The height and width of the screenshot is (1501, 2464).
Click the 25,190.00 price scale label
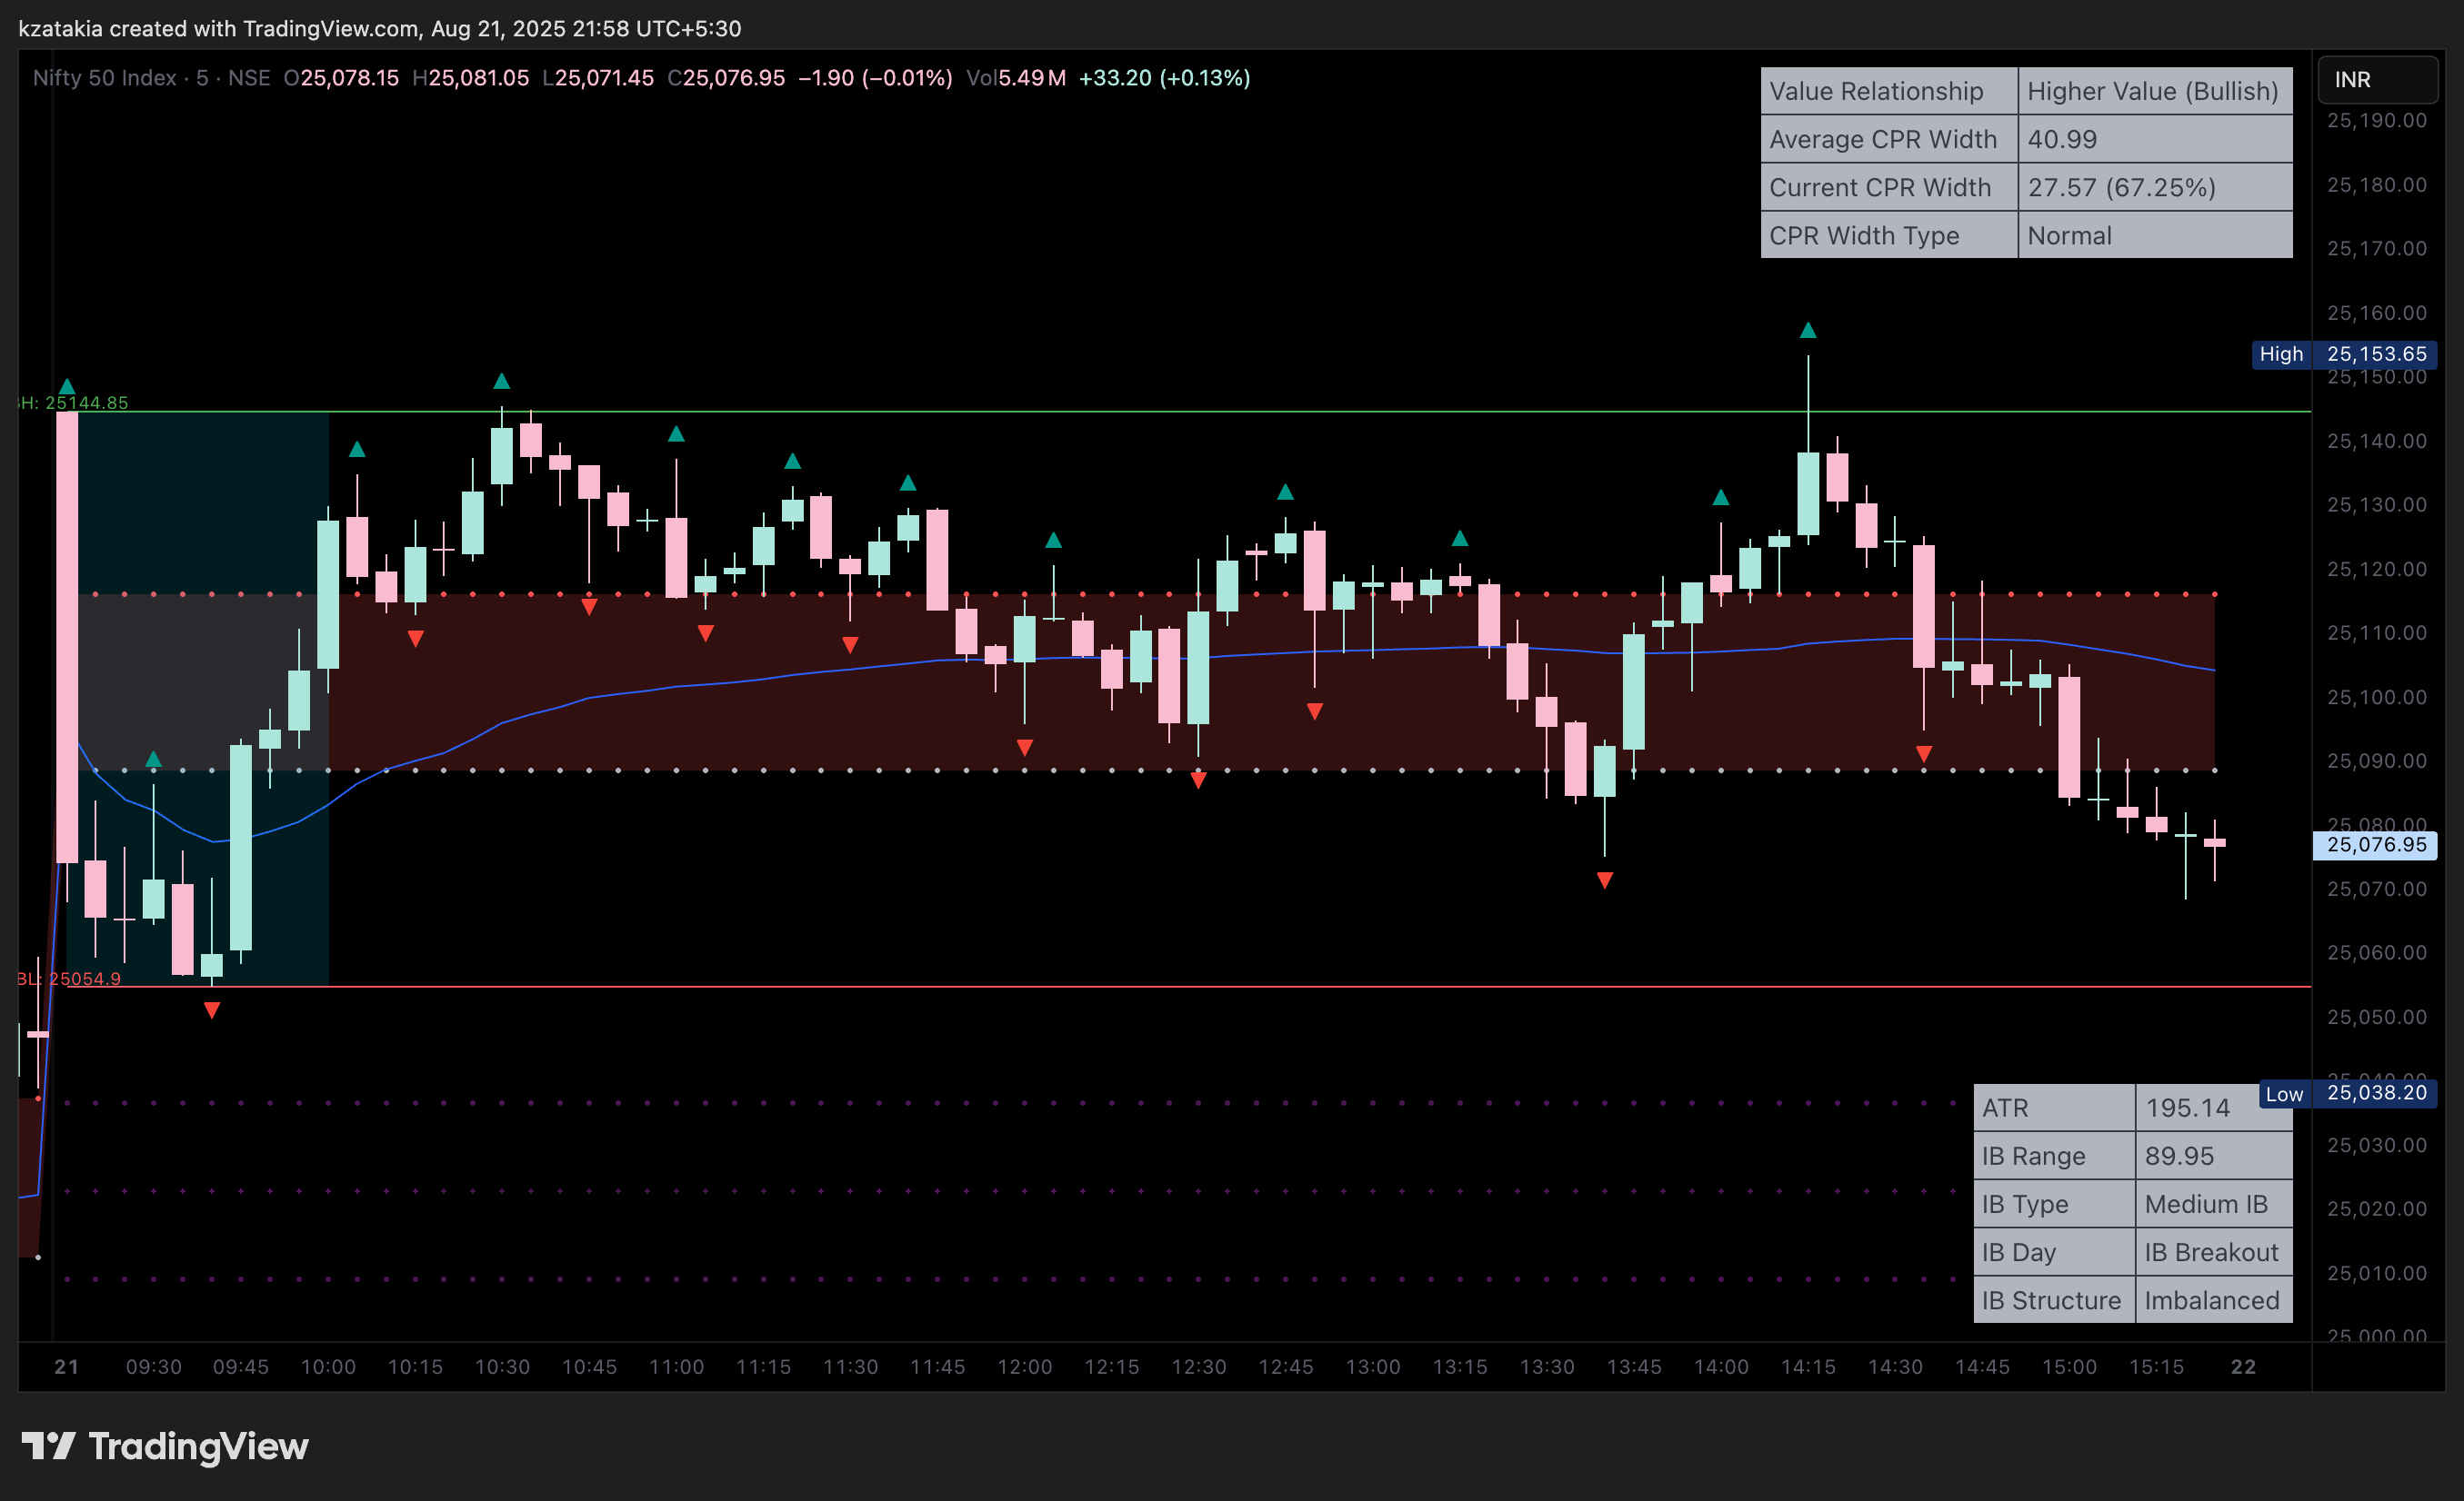[x=2376, y=120]
